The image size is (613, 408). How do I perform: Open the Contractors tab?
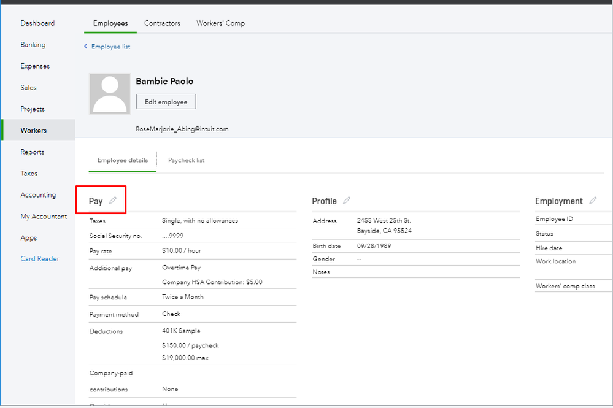pyautogui.click(x=162, y=23)
